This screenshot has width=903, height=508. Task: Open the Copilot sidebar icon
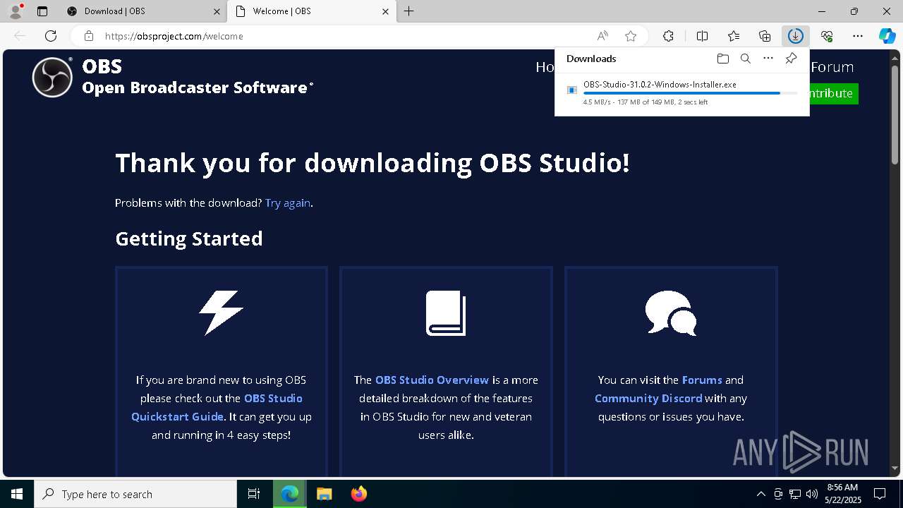[x=887, y=36]
